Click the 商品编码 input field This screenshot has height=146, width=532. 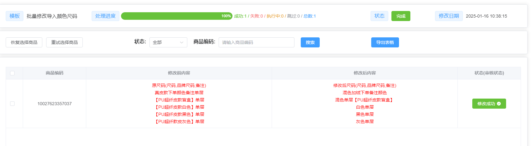tap(256, 42)
